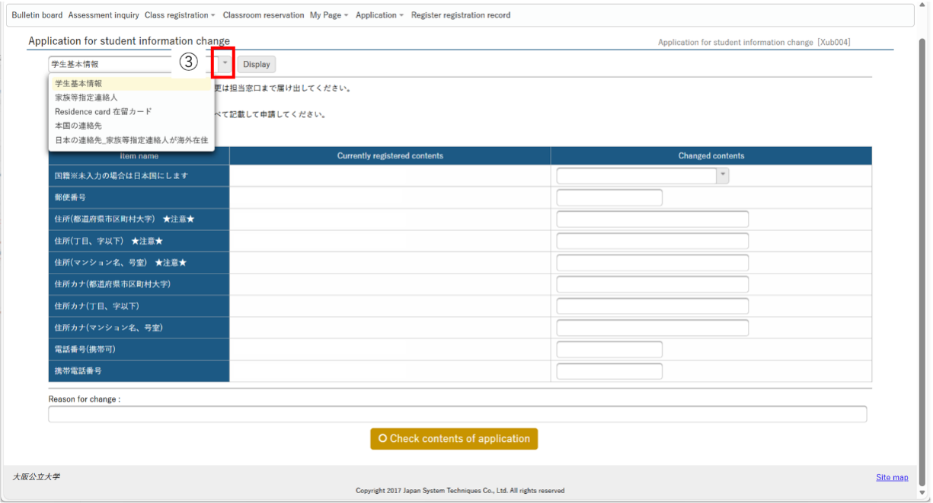The width and height of the screenshot is (933, 503).
Task: Open the nationality (国籍) dropdown arrow
Action: pos(722,176)
